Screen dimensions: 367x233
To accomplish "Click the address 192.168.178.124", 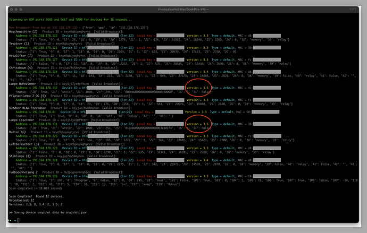I will pyautogui.click(x=45, y=72).
